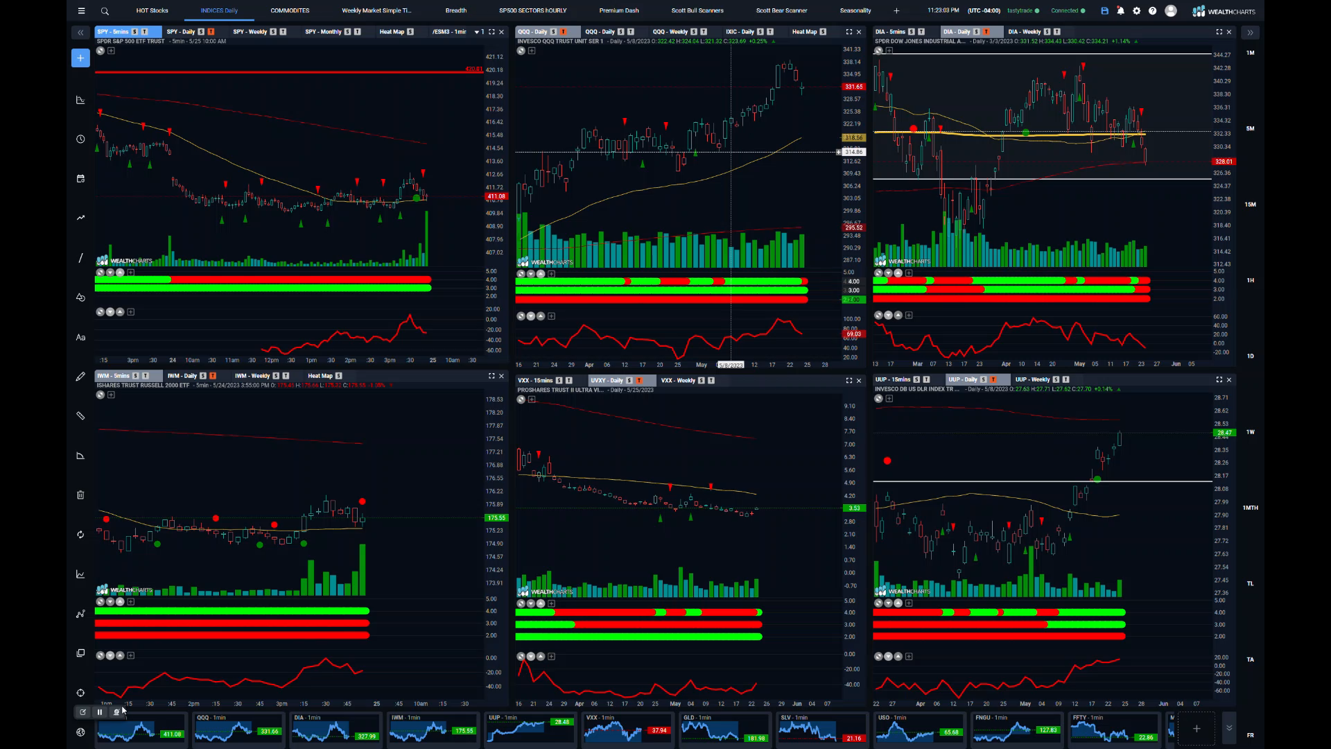Switch to HOT Stocks workspace tab
This screenshot has width=1331, height=749.
tap(152, 11)
